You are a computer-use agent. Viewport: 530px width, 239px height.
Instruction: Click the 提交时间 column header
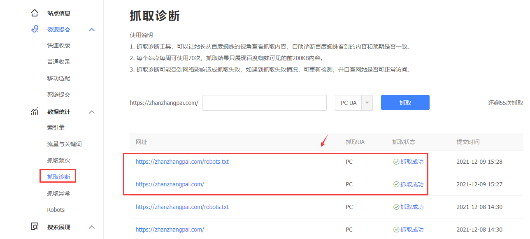(x=468, y=142)
